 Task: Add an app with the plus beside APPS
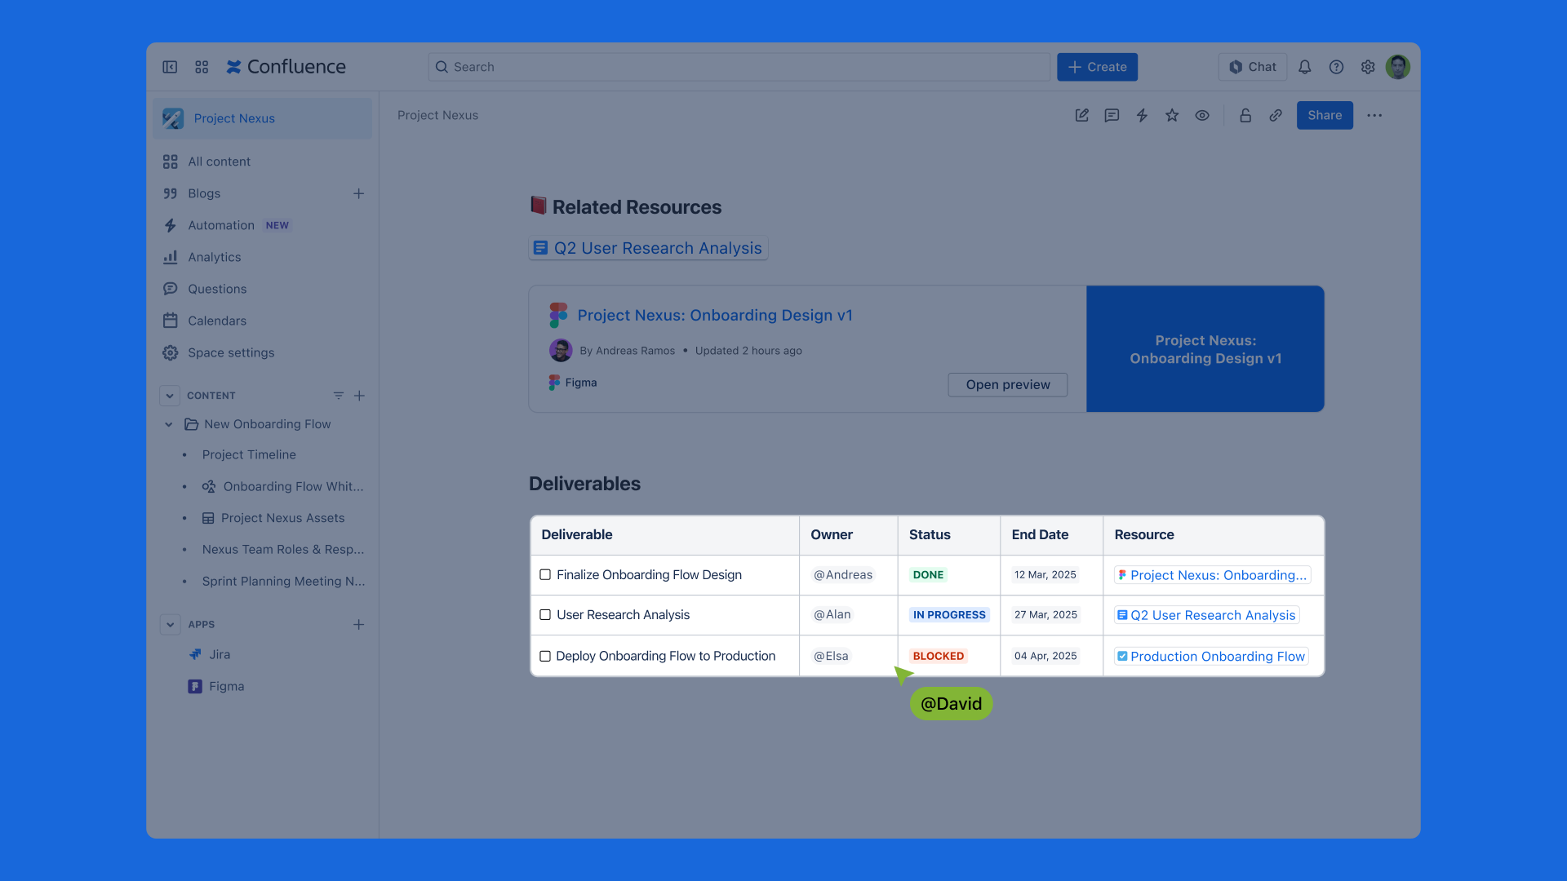click(x=358, y=625)
